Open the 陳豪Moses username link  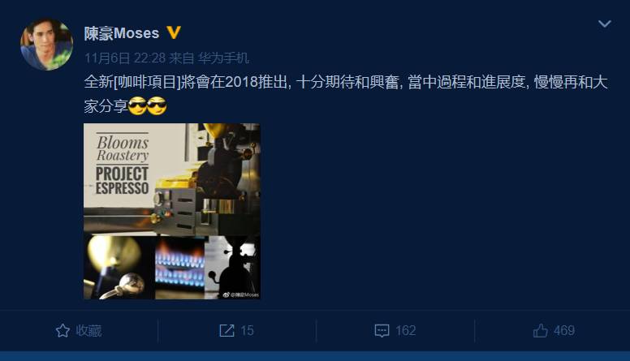[x=122, y=33]
